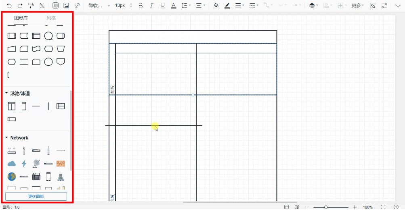Open the font color picker
This screenshot has height=210, width=405.
(x=174, y=5)
